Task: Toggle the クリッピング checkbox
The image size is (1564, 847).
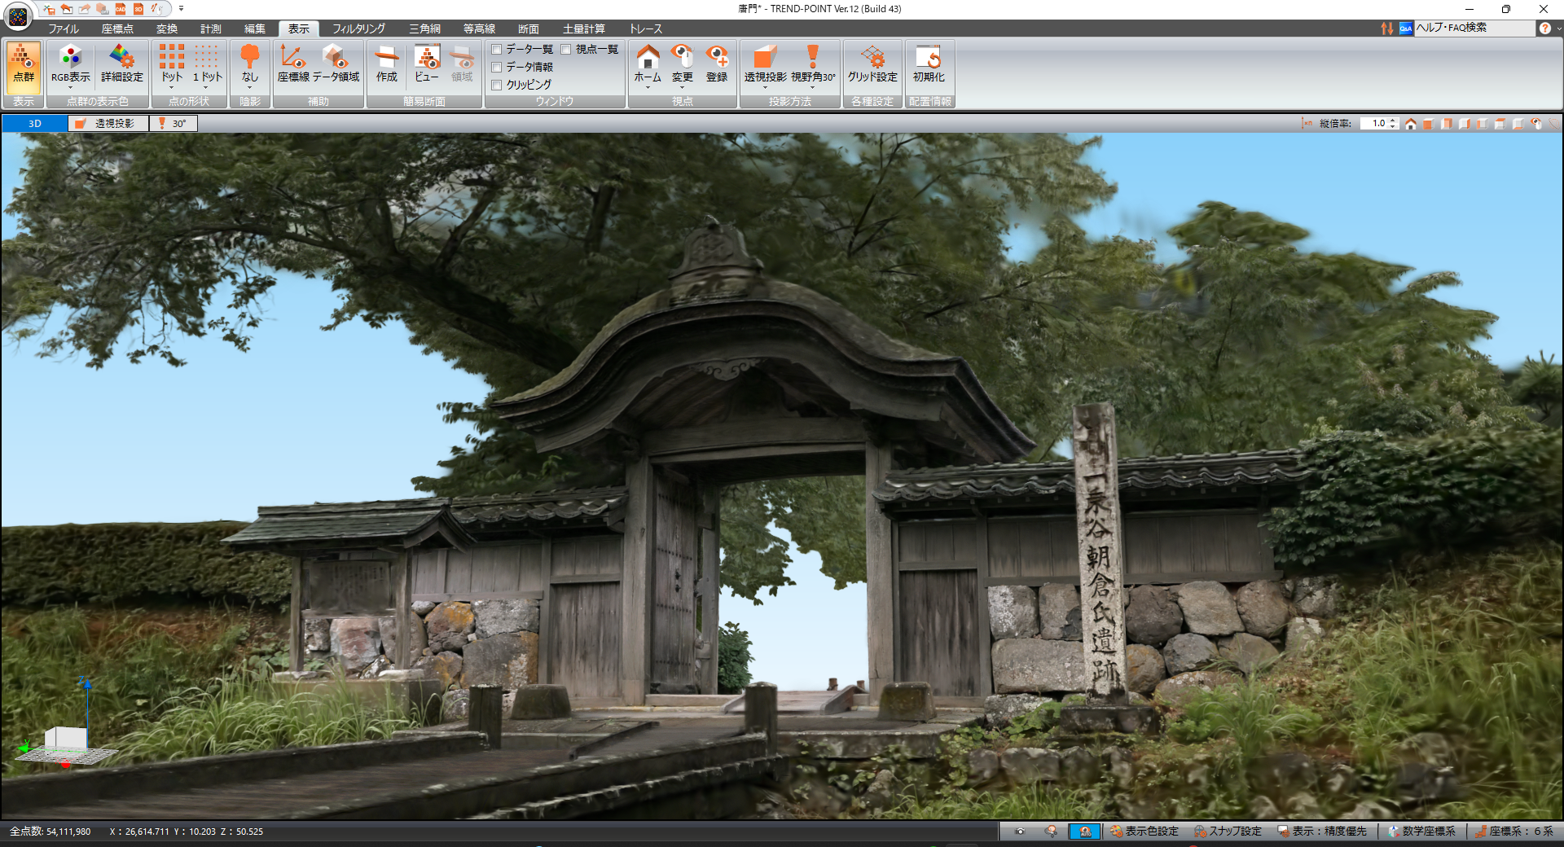Action: point(497,85)
